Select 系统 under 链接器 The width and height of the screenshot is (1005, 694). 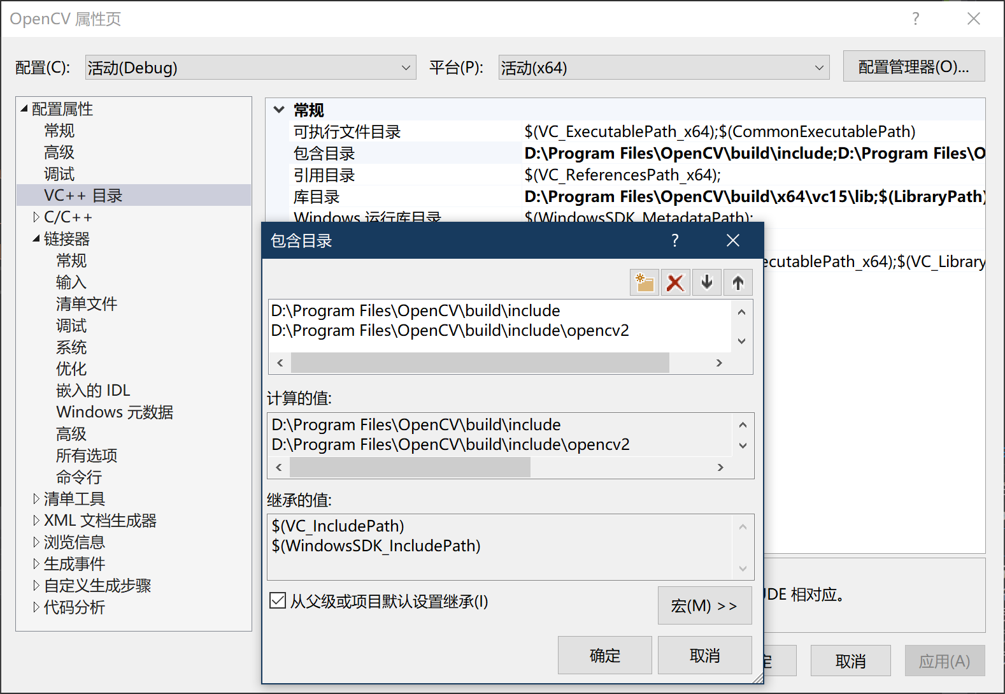click(71, 347)
